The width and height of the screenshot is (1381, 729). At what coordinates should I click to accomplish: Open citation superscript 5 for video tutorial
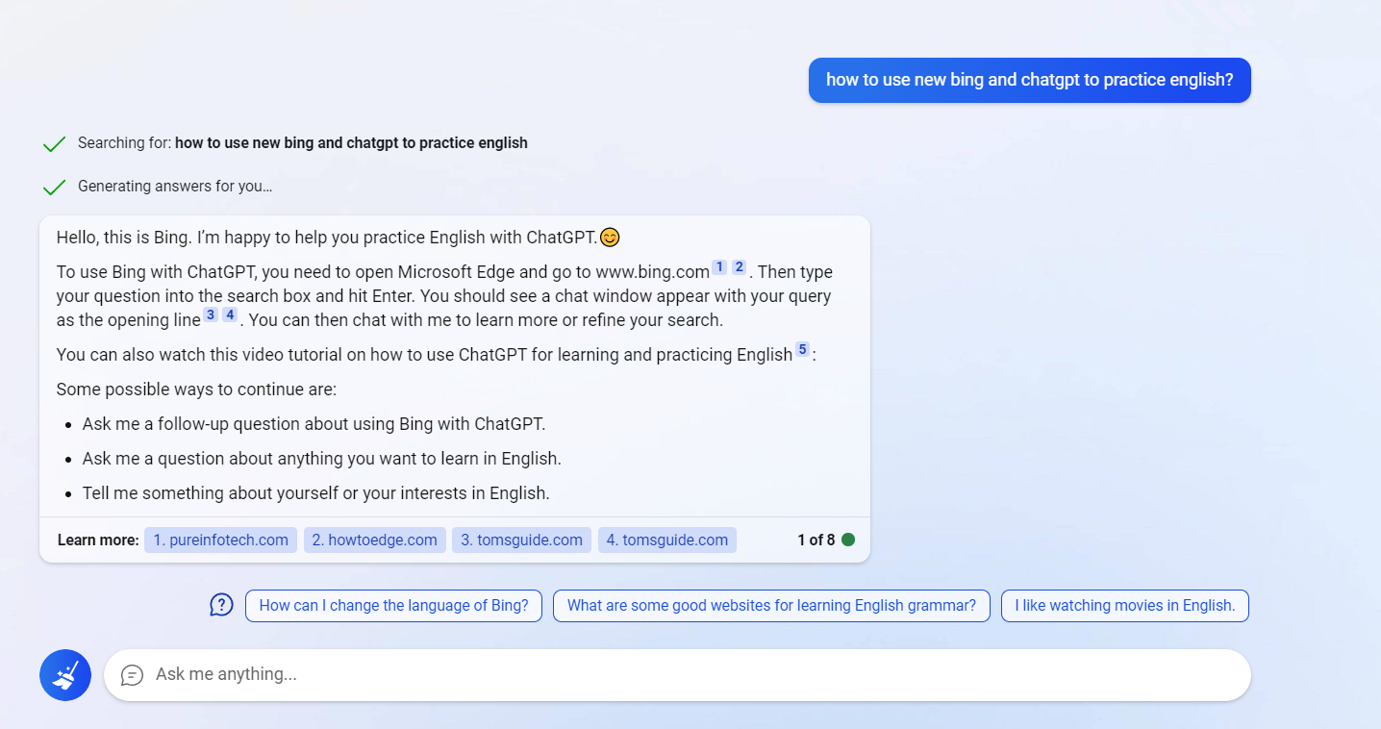coord(802,349)
